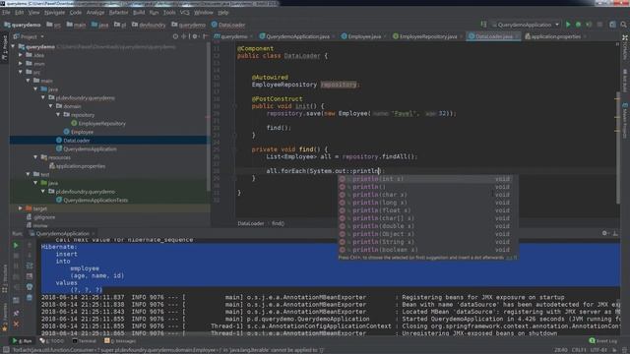Select println(String x) completion suggestion

(x=427, y=242)
